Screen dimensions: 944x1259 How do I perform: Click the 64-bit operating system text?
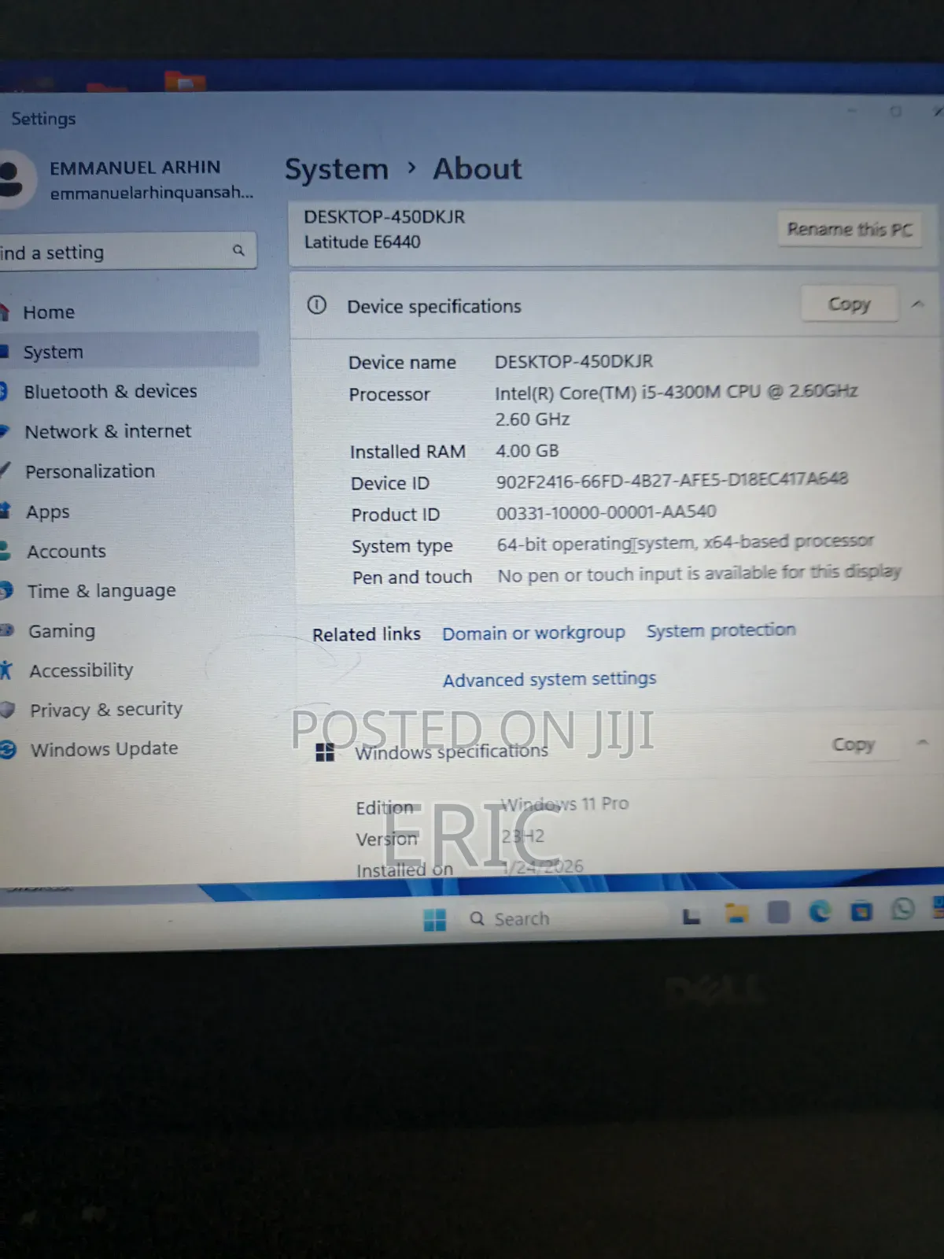point(685,543)
